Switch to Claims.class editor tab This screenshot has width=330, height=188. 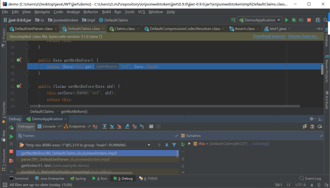[124, 29]
